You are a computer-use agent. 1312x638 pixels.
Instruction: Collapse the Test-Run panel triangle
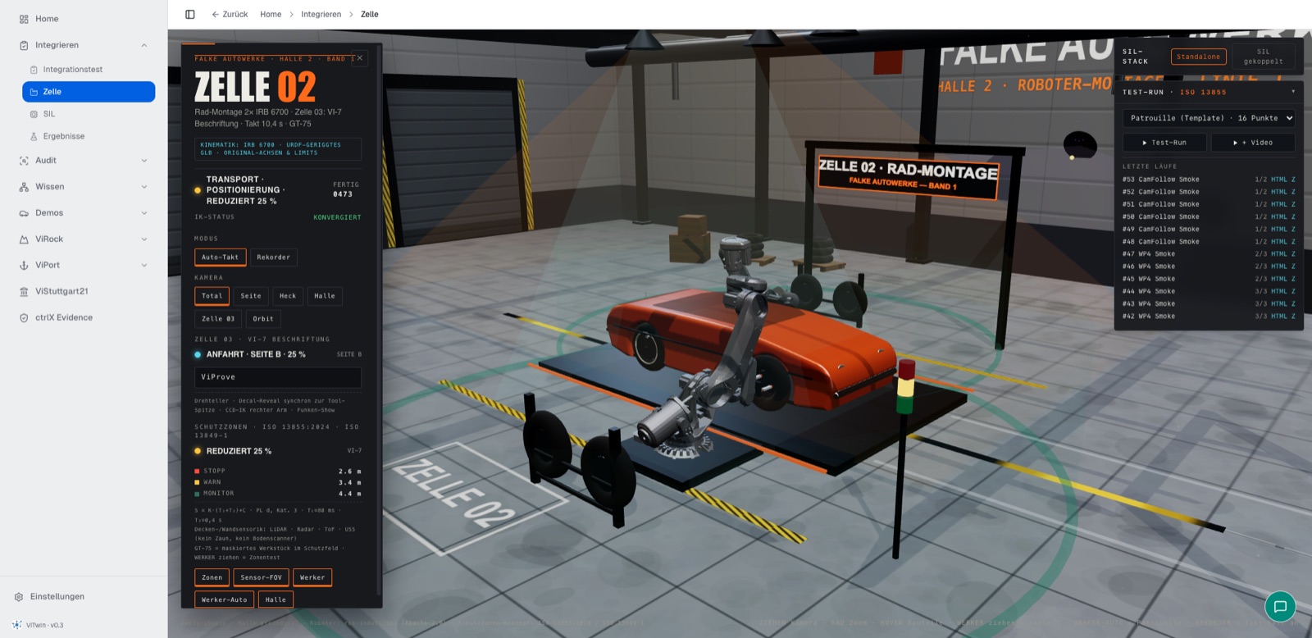[x=1293, y=92]
